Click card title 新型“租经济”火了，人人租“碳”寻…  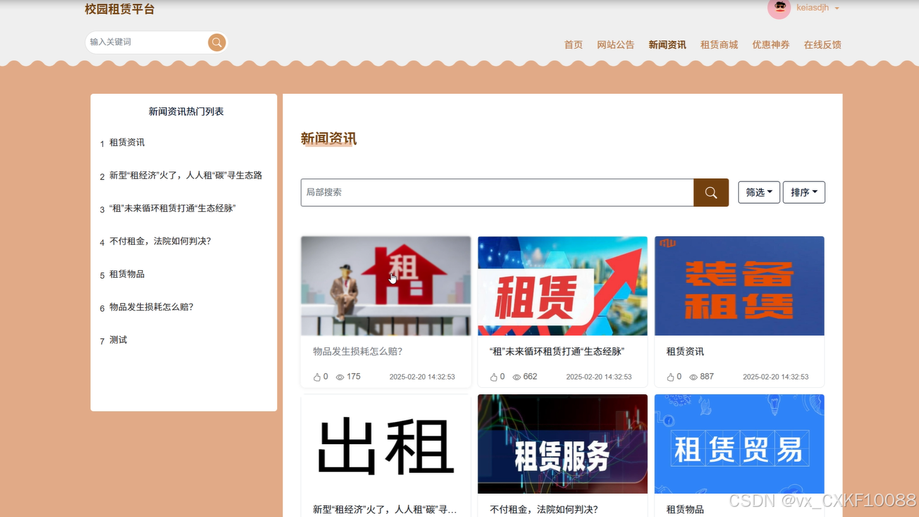[385, 509]
